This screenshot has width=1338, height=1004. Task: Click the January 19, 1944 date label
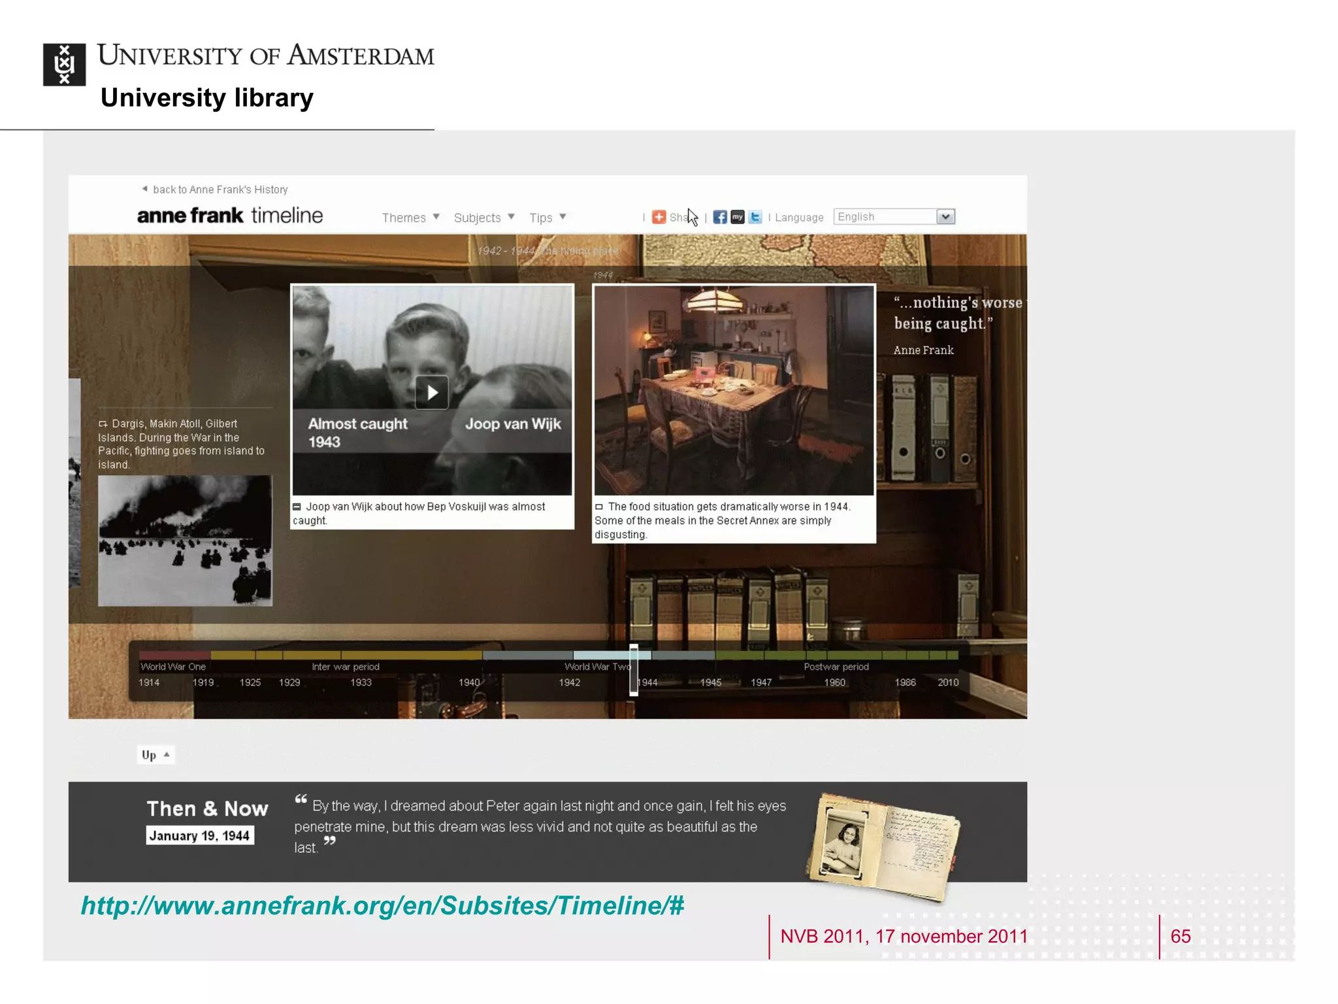(200, 835)
